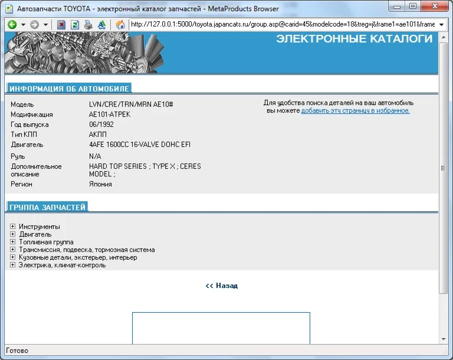Click the добавить эту страницу в избранное link
The height and width of the screenshot is (360, 453).
[355, 110]
